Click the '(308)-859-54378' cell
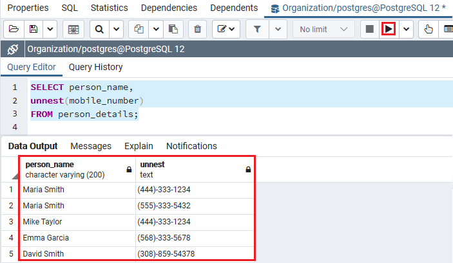 point(195,254)
